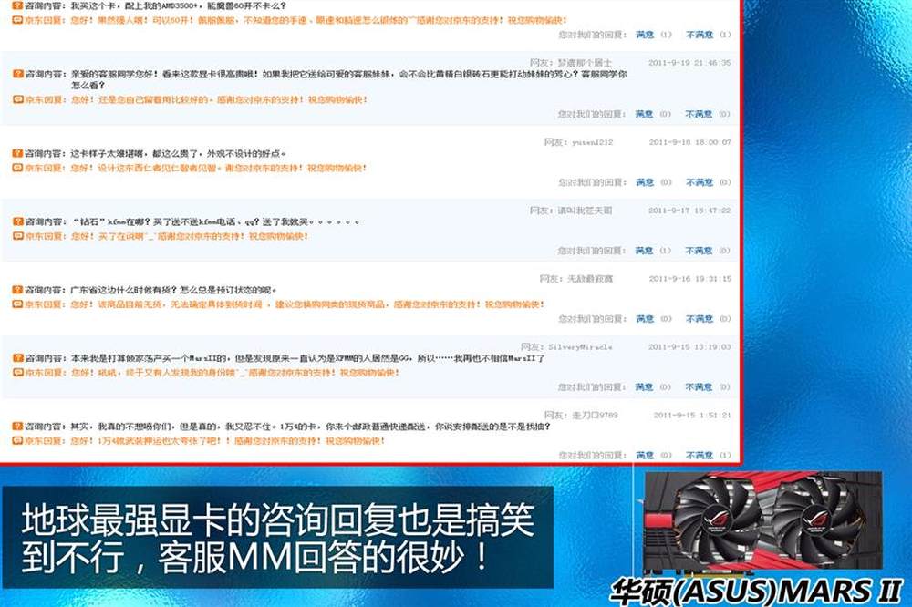
Task: Click the question icon beside the AMD3500+ inquiry
Action: [17, 5]
